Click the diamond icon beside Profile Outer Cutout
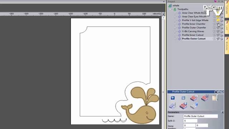This screenshot has height=129, width=229. [x=180, y=39]
